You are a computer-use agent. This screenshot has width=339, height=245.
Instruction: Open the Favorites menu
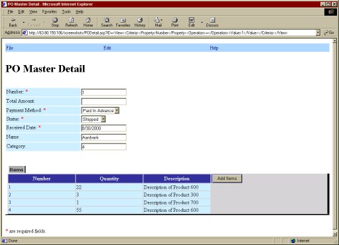tap(50, 12)
